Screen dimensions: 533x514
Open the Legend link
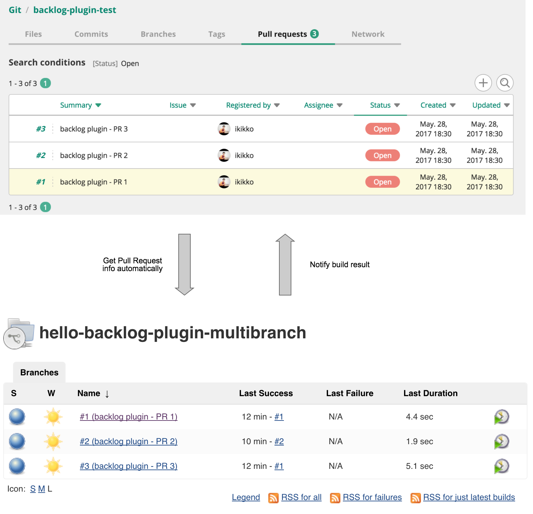coord(246,497)
